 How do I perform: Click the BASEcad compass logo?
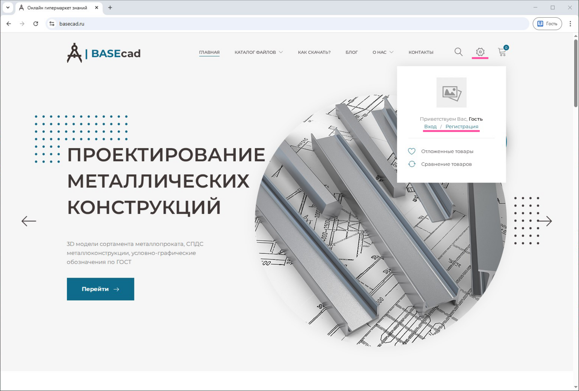coord(103,53)
